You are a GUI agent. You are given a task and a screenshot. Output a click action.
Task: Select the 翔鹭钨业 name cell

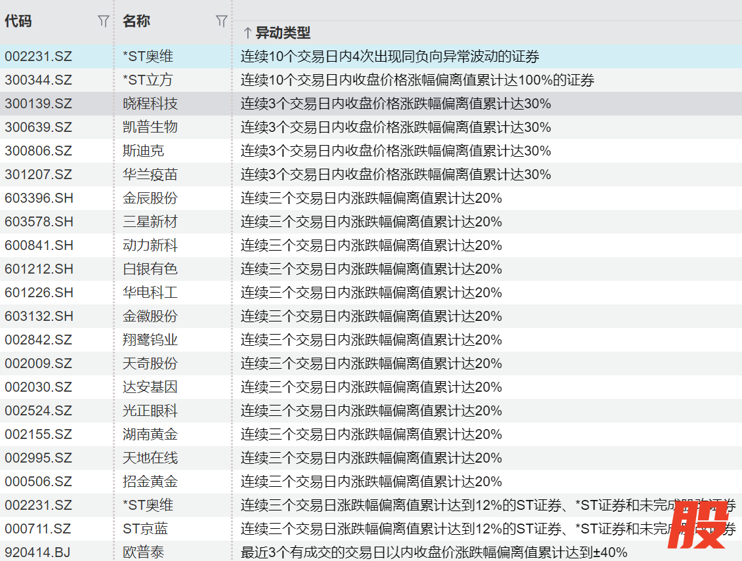click(x=150, y=340)
